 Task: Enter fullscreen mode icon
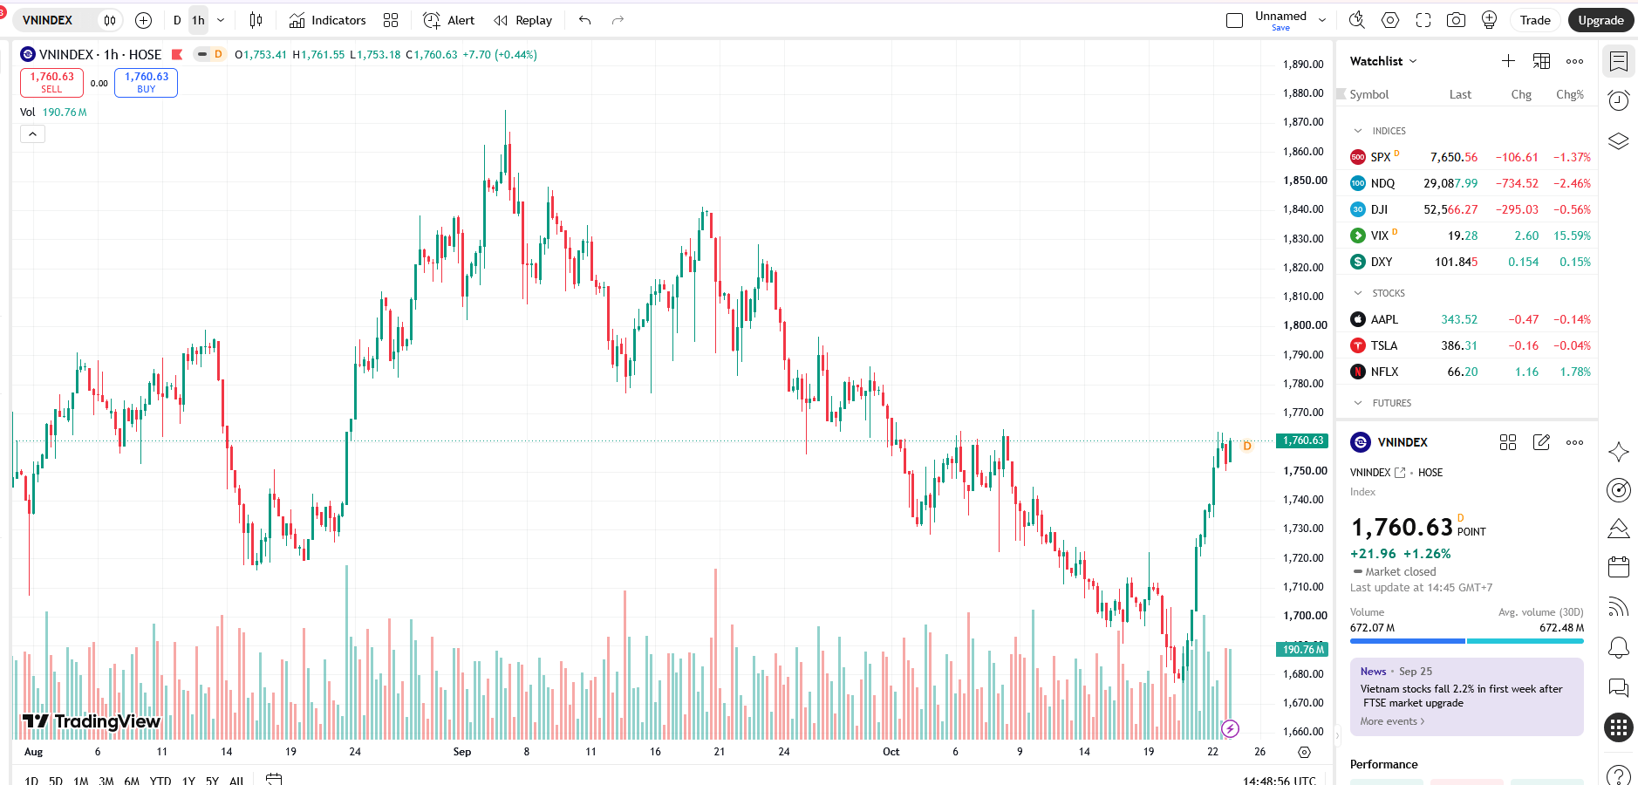(1423, 20)
